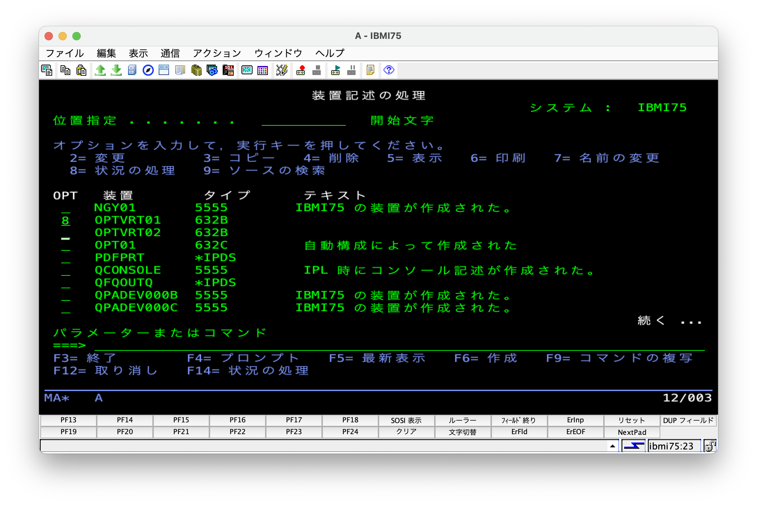Image resolution: width=757 pixels, height=505 pixels.
Task: Start macro recording with the red dot icon
Action: pyautogui.click(x=301, y=70)
